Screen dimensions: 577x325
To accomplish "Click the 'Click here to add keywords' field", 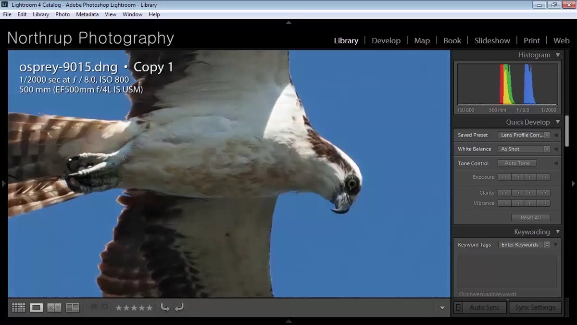I will (488, 294).
